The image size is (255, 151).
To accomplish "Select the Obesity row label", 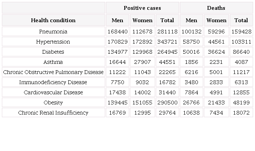I will 53,103.
